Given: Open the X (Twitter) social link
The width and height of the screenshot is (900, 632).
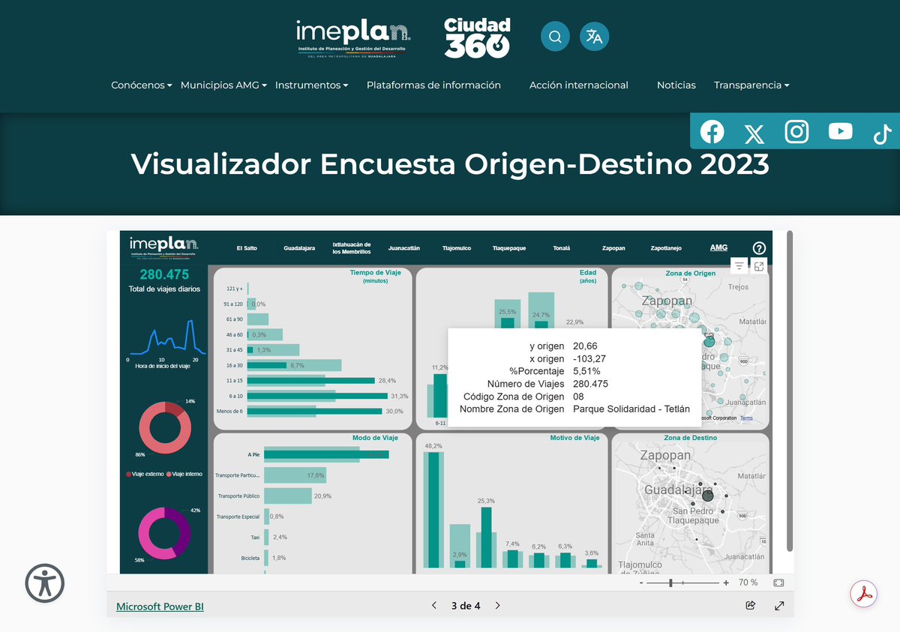Looking at the screenshot, I should (754, 134).
